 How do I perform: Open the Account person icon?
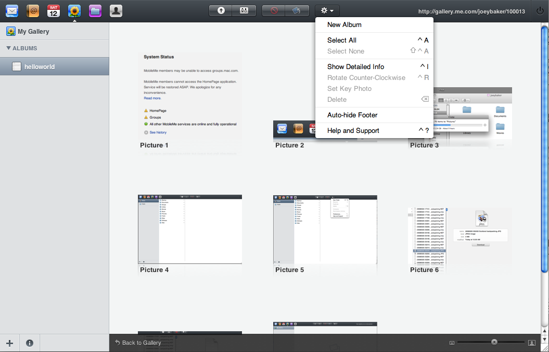pos(116,11)
